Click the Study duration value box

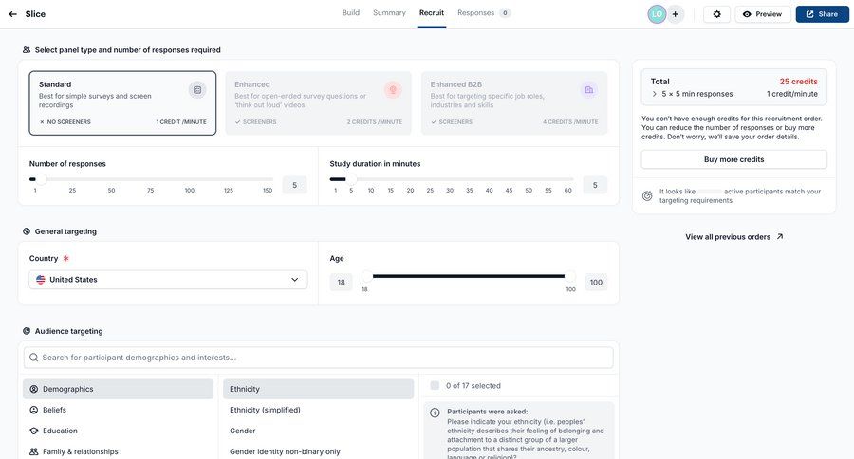pyautogui.click(x=595, y=185)
